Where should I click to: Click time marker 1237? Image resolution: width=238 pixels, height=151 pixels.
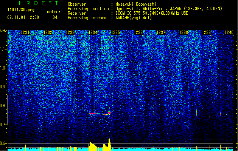161,32
